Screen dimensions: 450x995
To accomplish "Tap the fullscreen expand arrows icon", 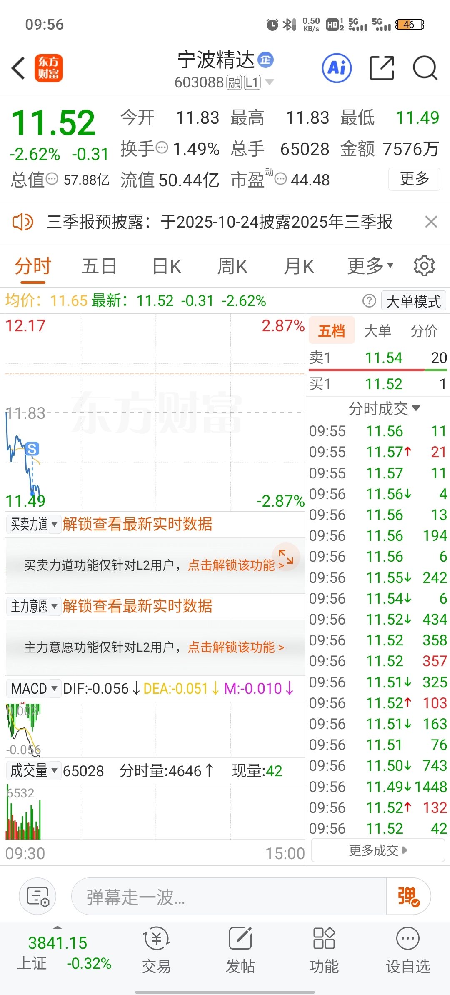I will tap(286, 557).
